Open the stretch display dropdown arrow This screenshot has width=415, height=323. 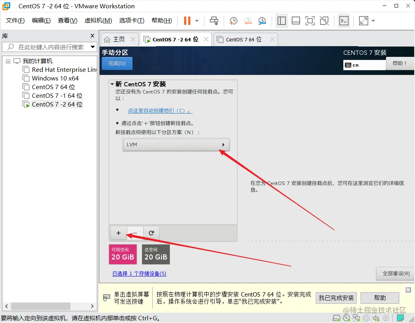tap(373, 21)
